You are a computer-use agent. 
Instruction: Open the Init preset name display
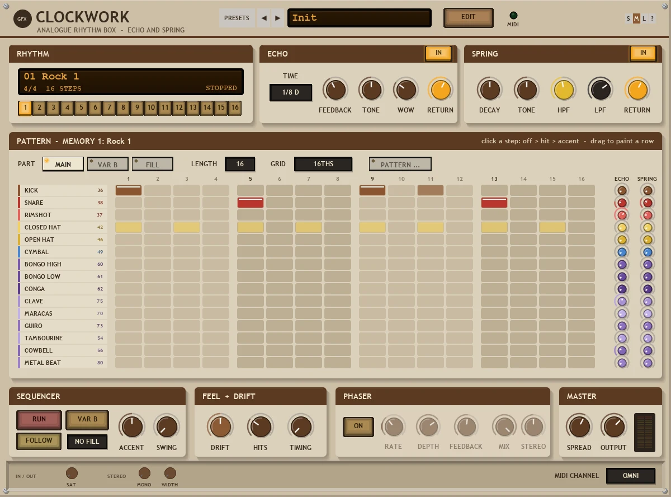click(360, 18)
